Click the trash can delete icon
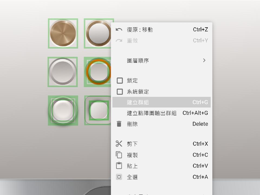 (x=119, y=124)
